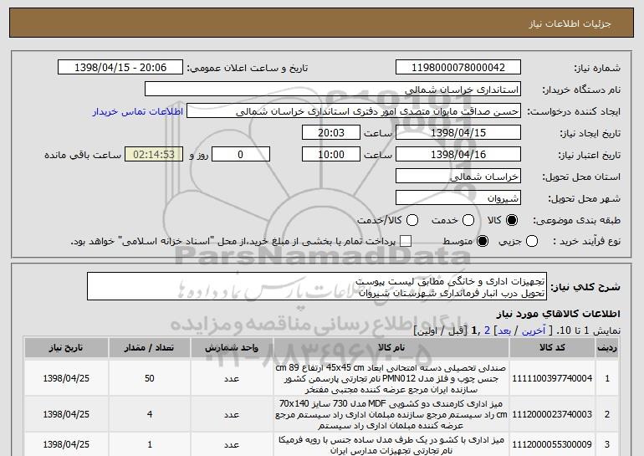Click the quantity 50 cell
The width and height of the screenshot is (644, 456).
click(150, 378)
